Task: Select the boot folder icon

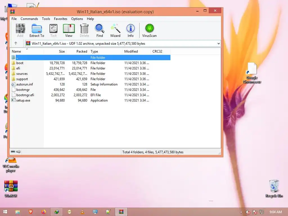Action: 13,63
